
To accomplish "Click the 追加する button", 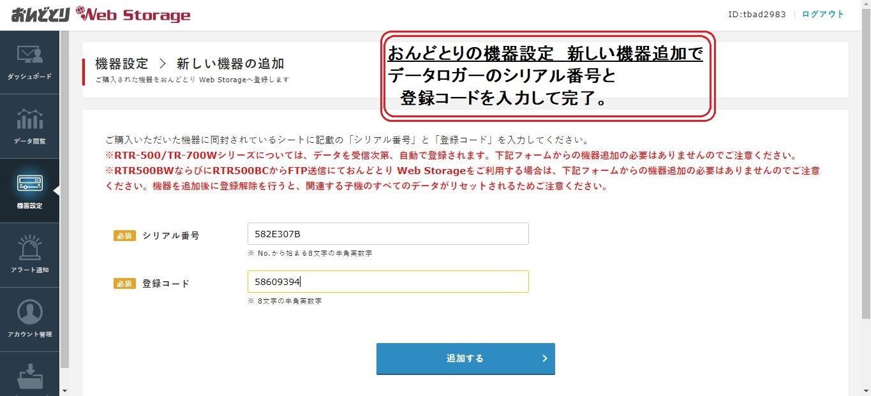I will pyautogui.click(x=465, y=358).
